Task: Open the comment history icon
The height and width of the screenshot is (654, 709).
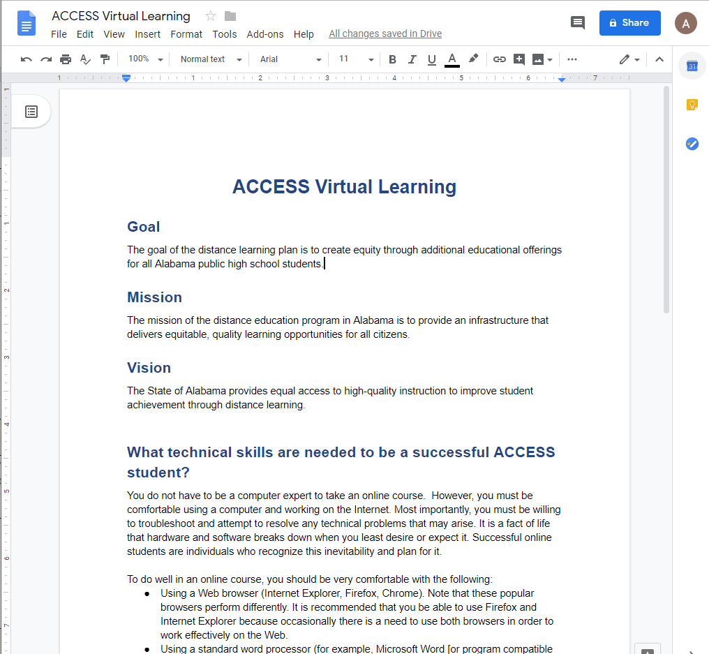Action: [577, 22]
